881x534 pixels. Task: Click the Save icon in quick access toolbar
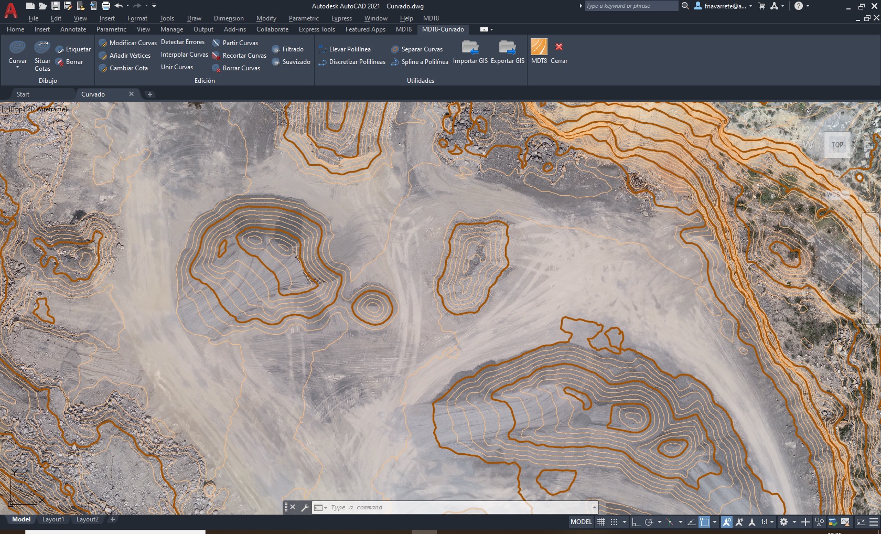(x=55, y=6)
